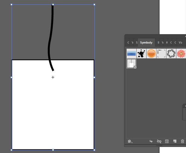The height and width of the screenshot is (153, 186).
Task: Switch to the collapsed B tab
Action: [158, 42]
